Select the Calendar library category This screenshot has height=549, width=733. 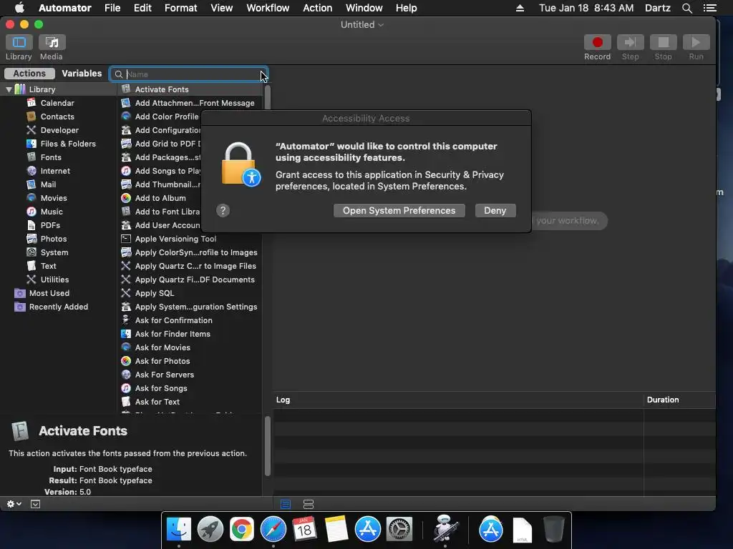click(x=57, y=103)
